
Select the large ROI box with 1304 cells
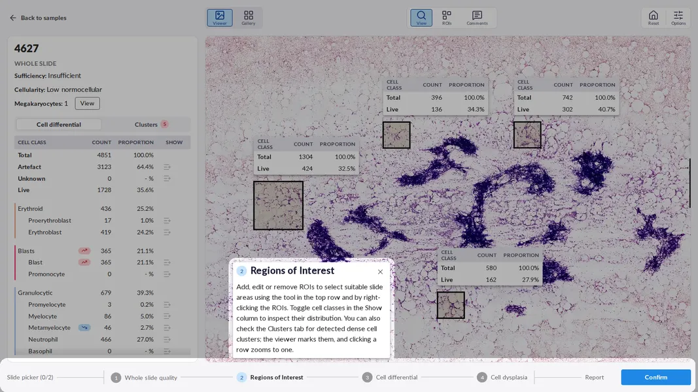(278, 205)
